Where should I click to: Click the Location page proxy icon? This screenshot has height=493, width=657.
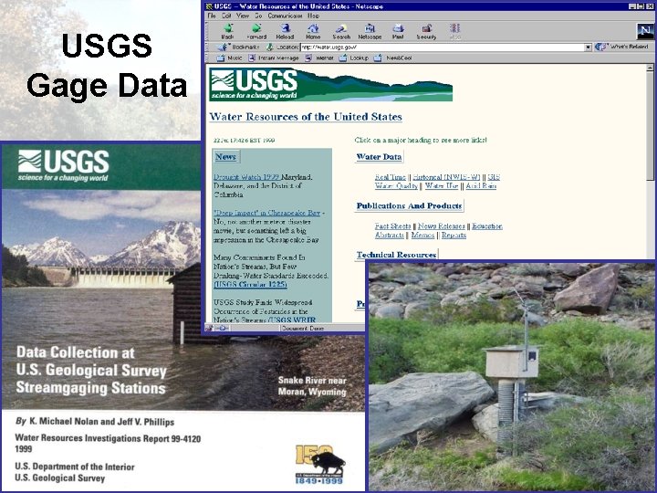[270, 47]
